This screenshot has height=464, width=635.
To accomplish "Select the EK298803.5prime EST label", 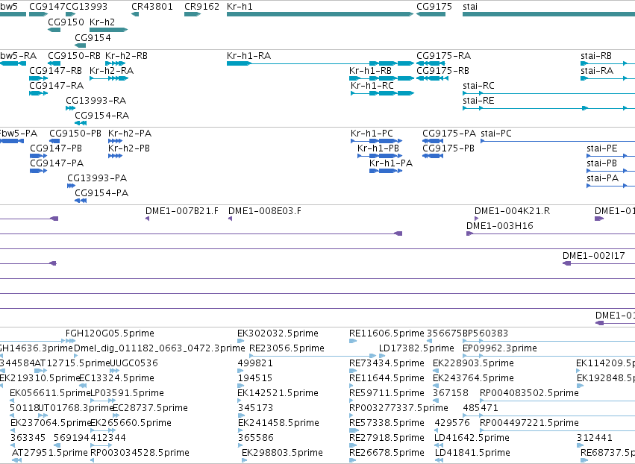I will pyautogui.click(x=282, y=453).
